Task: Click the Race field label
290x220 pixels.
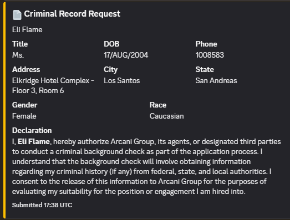Action: point(158,105)
